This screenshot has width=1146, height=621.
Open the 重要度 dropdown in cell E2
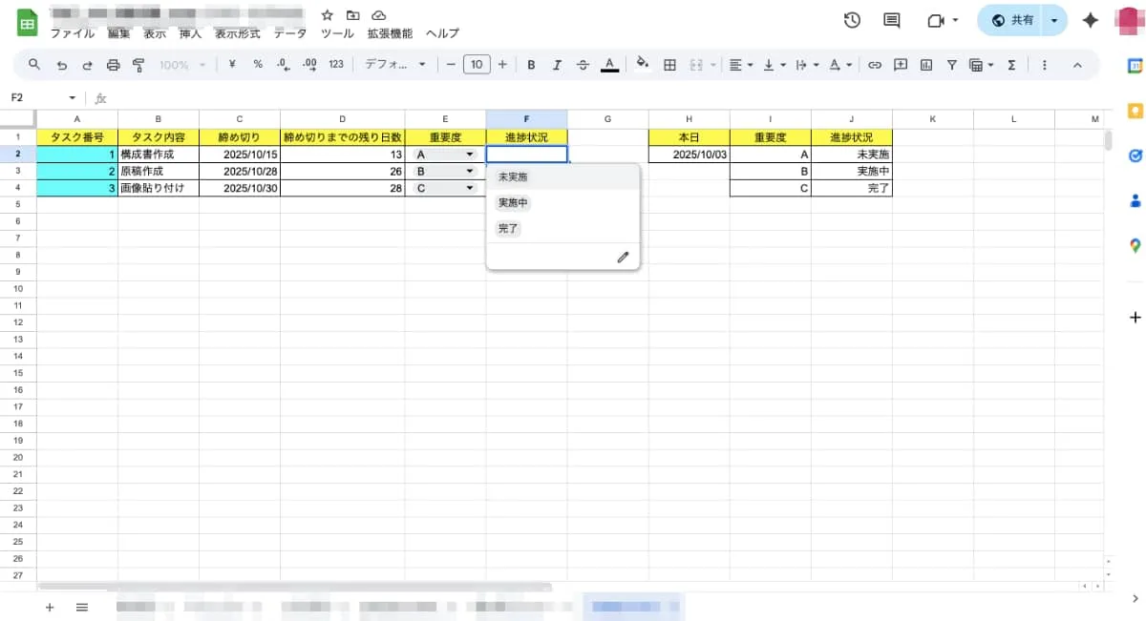point(469,155)
